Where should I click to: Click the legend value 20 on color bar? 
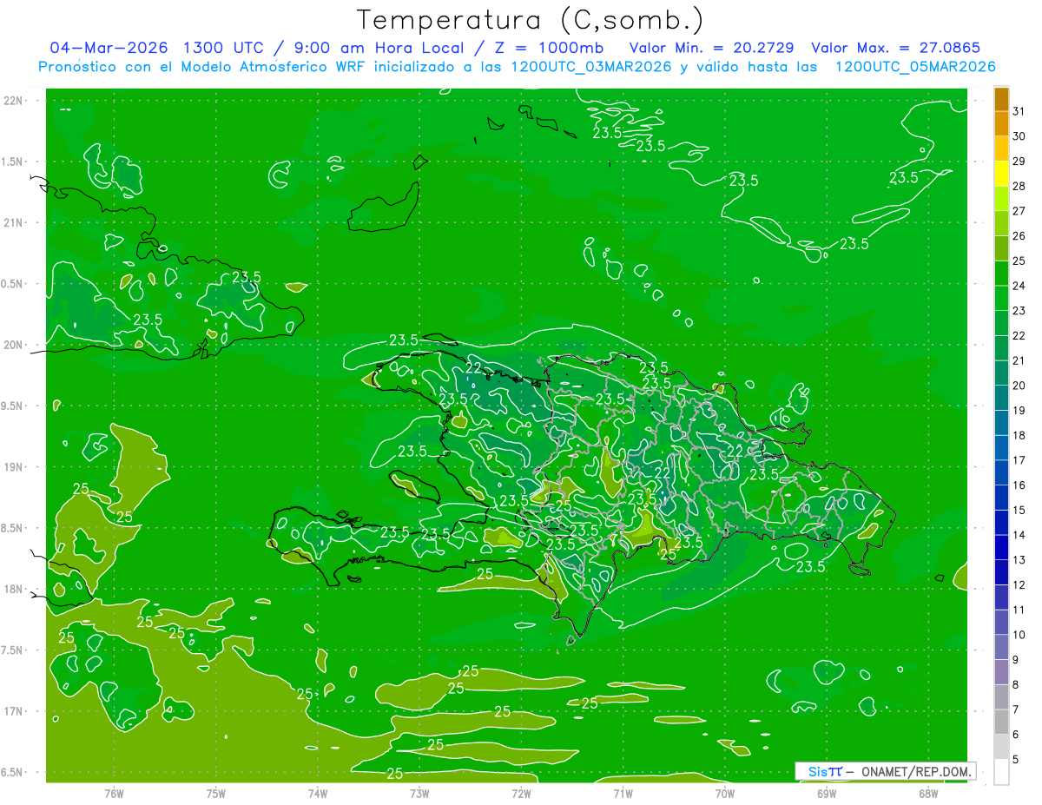pos(1019,385)
